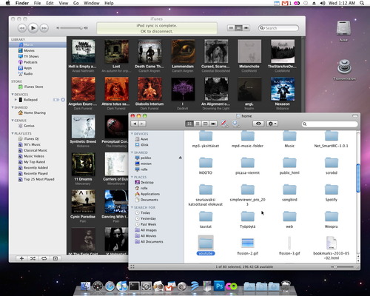Select the Nexaeon album cover
The height and width of the screenshot is (296, 370).
283,89
